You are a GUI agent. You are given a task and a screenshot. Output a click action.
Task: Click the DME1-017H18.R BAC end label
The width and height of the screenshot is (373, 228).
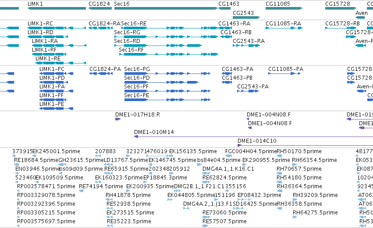pos(138,115)
